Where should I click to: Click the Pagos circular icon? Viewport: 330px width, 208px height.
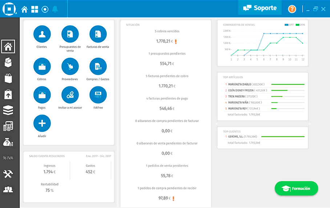[42, 95]
